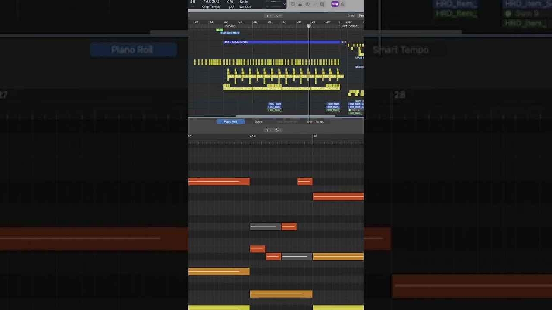Select the orange note between 27 3 and 28

(281, 294)
